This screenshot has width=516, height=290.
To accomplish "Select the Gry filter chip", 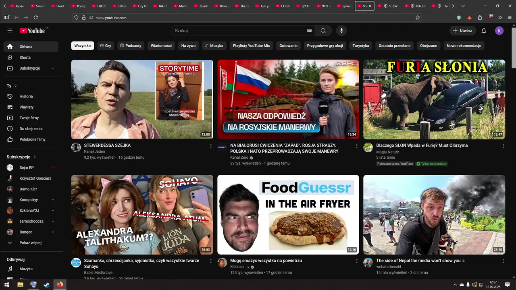I will (x=106, y=46).
